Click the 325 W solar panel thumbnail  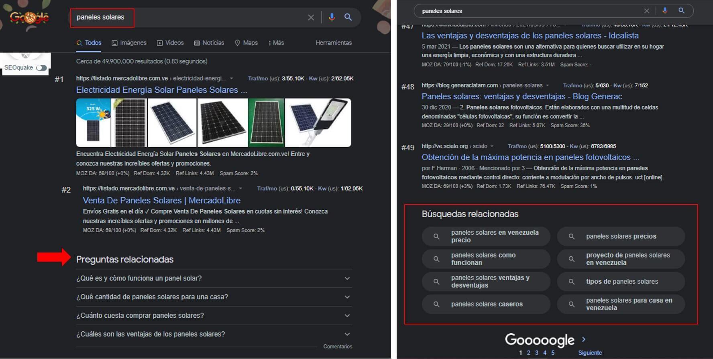coord(93,123)
